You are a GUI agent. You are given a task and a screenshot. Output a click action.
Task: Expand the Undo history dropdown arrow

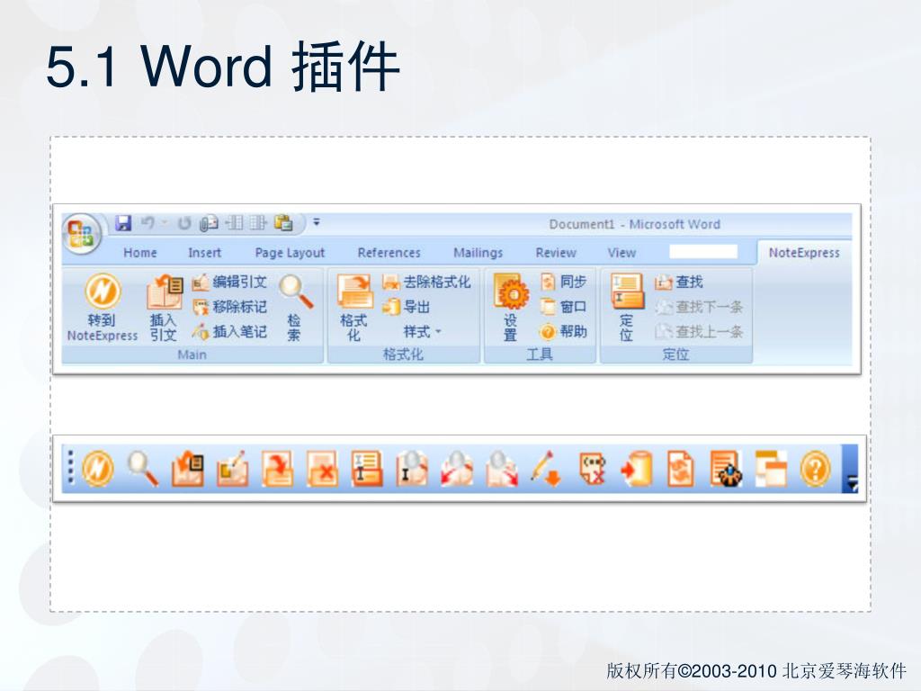(165, 223)
